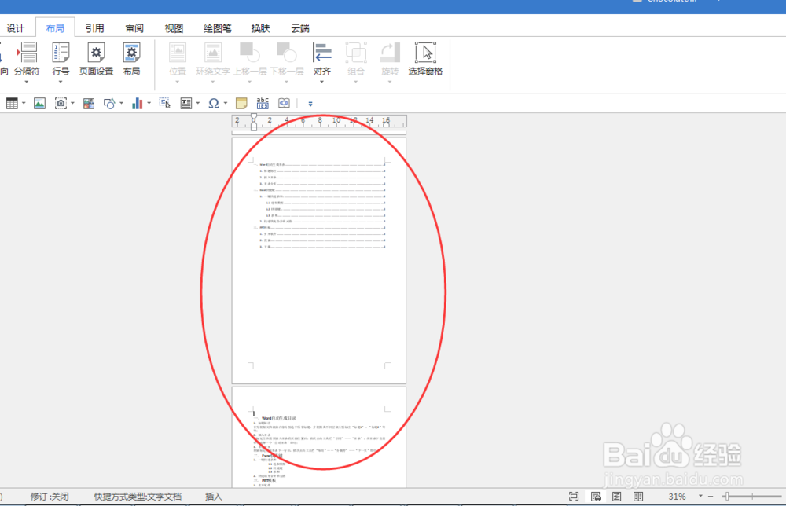This screenshot has height=506, width=786.
Task: Go to the 视图 tab
Action: pyautogui.click(x=174, y=28)
